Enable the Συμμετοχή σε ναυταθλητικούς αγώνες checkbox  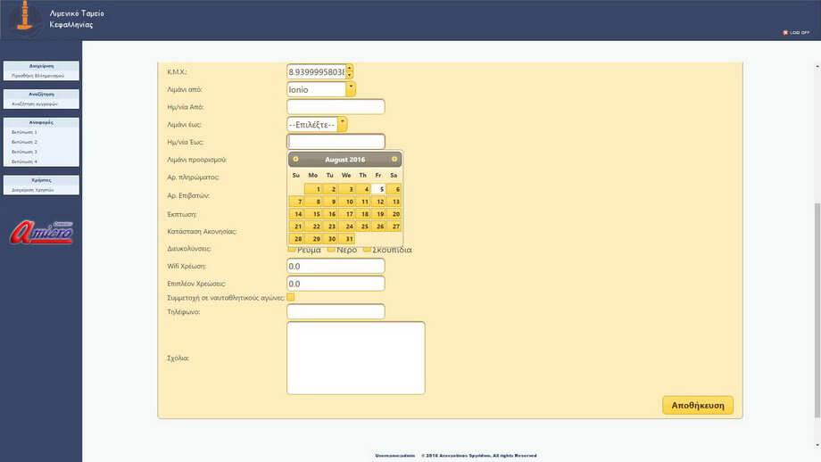coord(291,297)
